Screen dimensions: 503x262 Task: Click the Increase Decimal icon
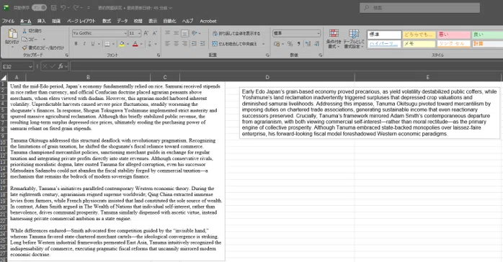[308, 44]
